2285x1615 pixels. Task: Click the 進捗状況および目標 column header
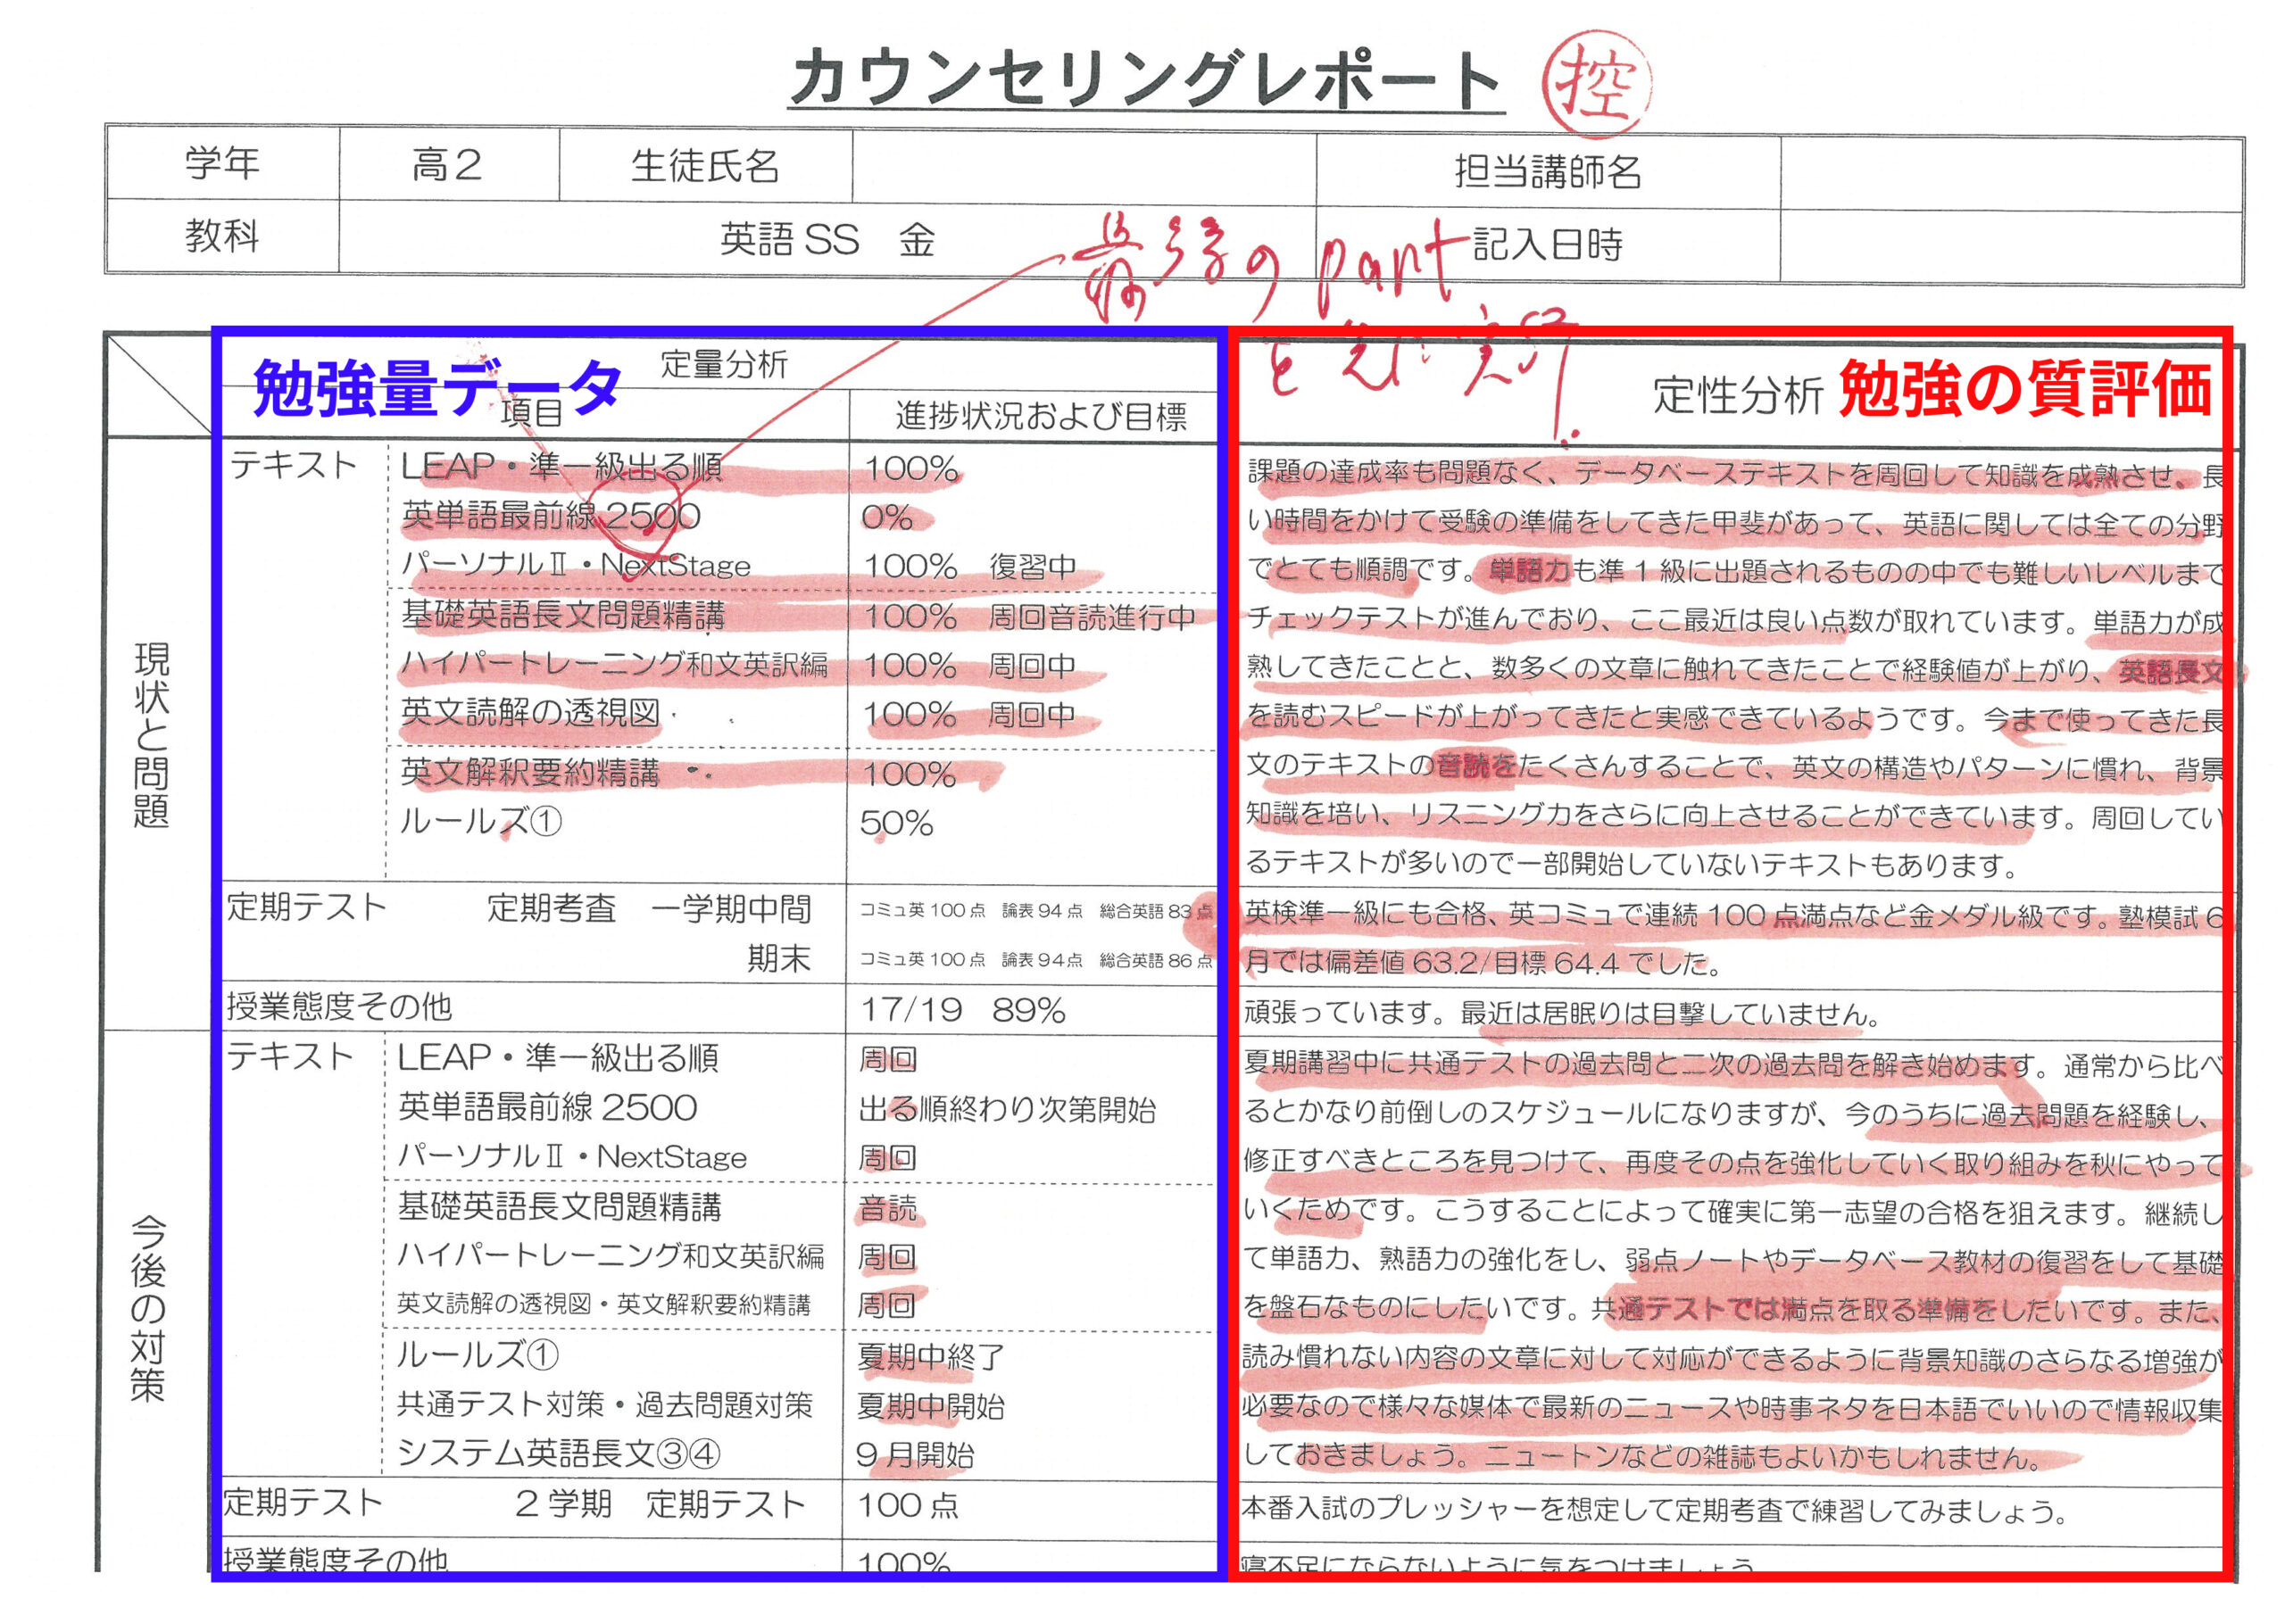click(1040, 416)
